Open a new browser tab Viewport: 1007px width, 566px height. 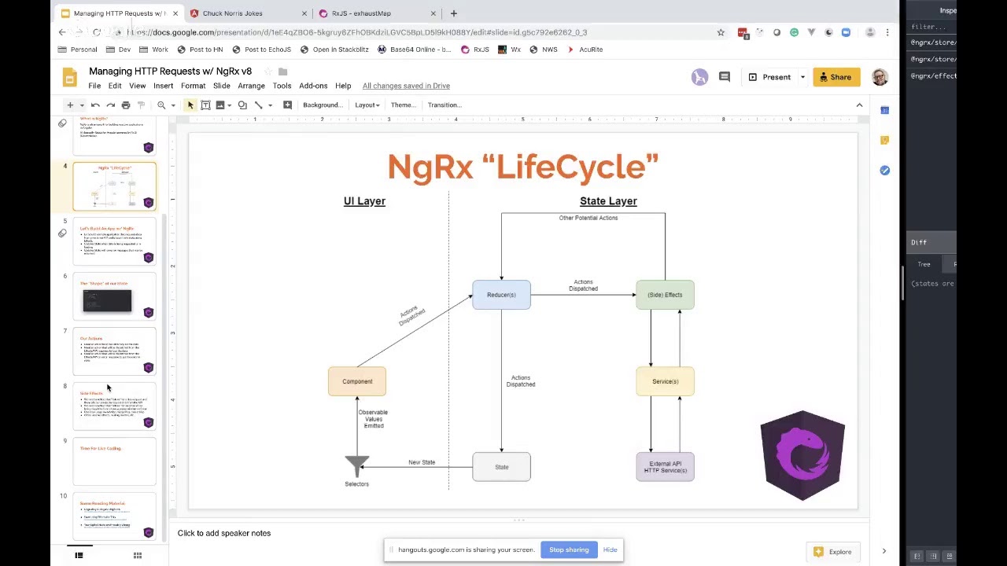(454, 13)
